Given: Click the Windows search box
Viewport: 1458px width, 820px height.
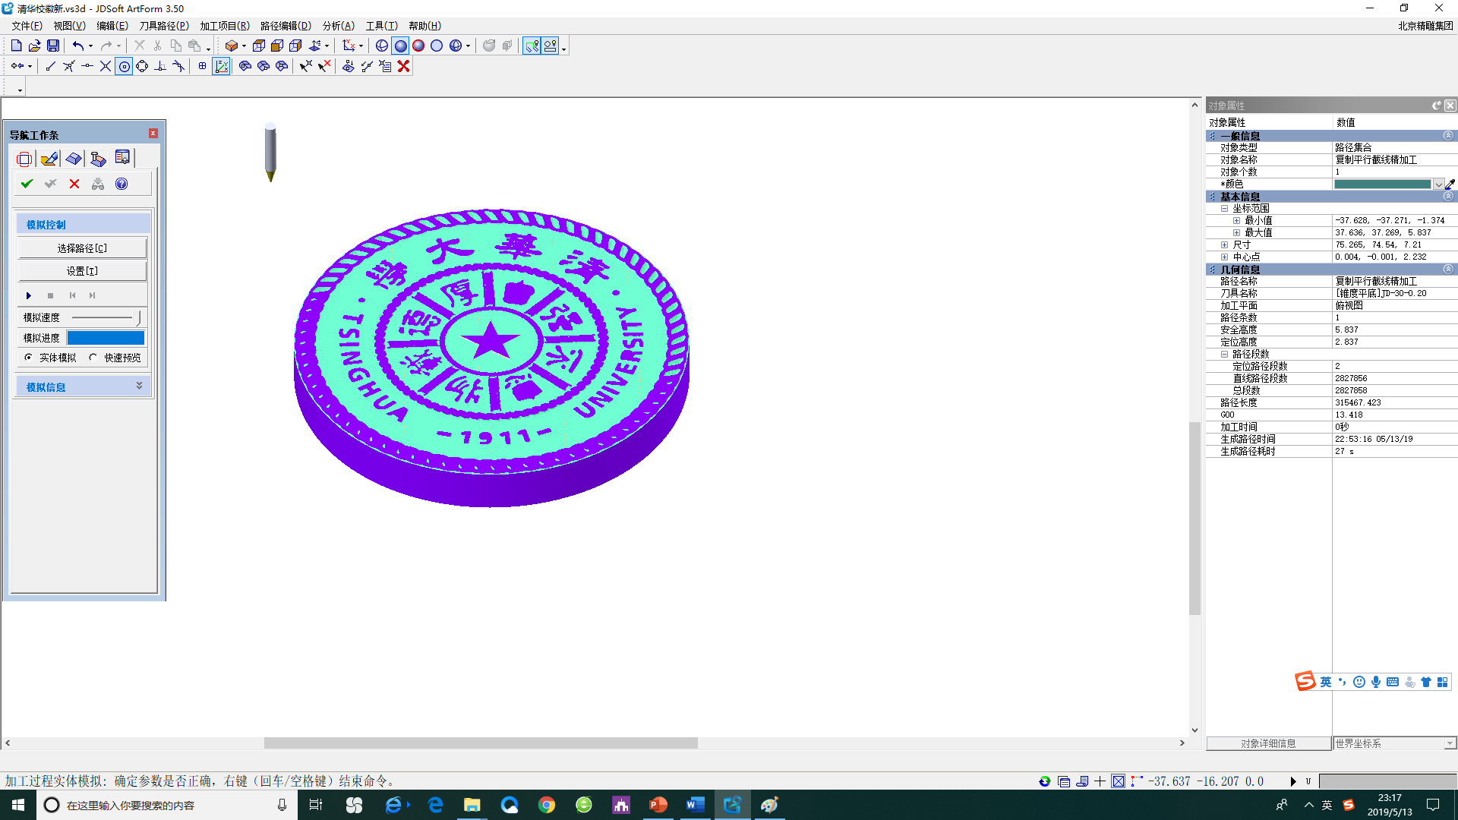Looking at the screenshot, I should [x=166, y=805].
